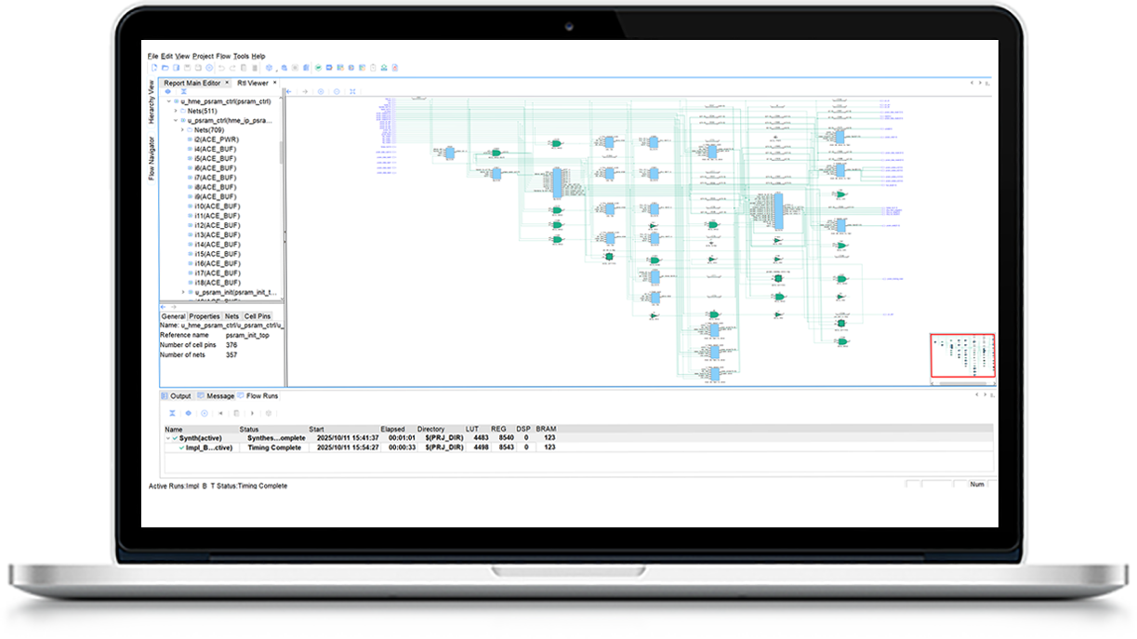The image size is (1137, 639).
Task: Open the Flow menu
Action: (223, 56)
